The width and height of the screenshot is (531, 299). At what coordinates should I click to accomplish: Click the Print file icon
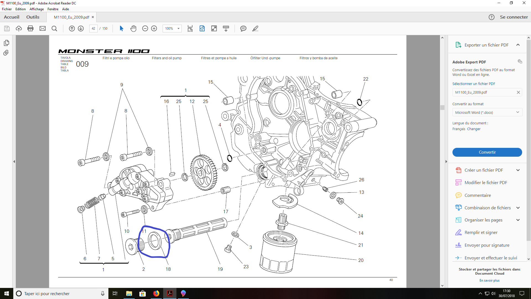(x=30, y=29)
